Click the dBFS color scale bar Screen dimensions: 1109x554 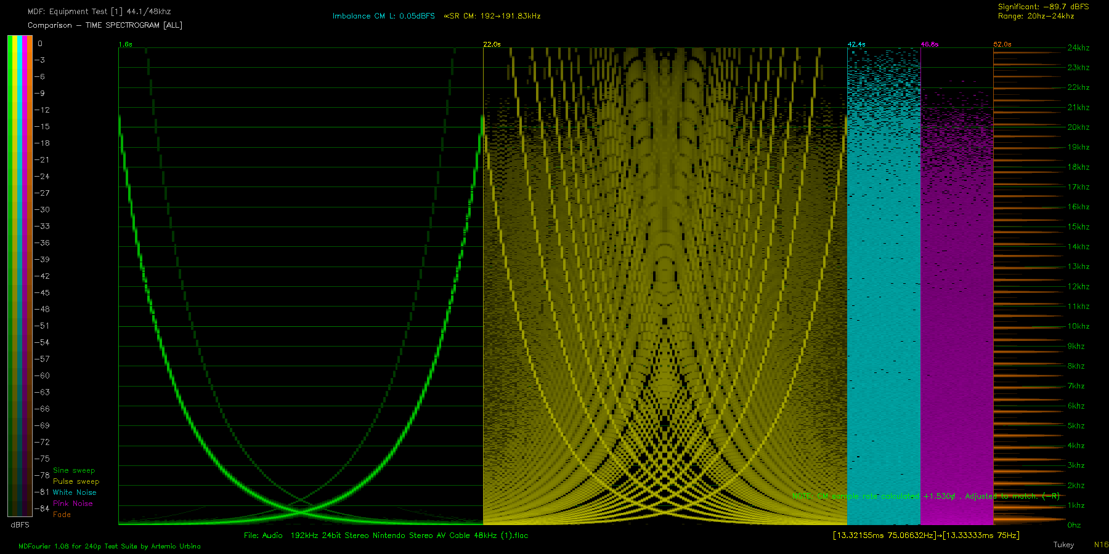[20, 276]
